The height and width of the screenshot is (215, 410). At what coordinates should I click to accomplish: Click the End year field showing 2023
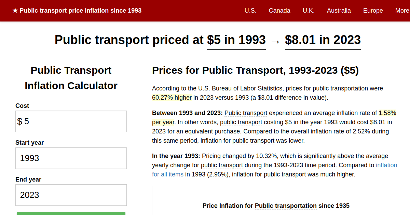[x=71, y=195]
